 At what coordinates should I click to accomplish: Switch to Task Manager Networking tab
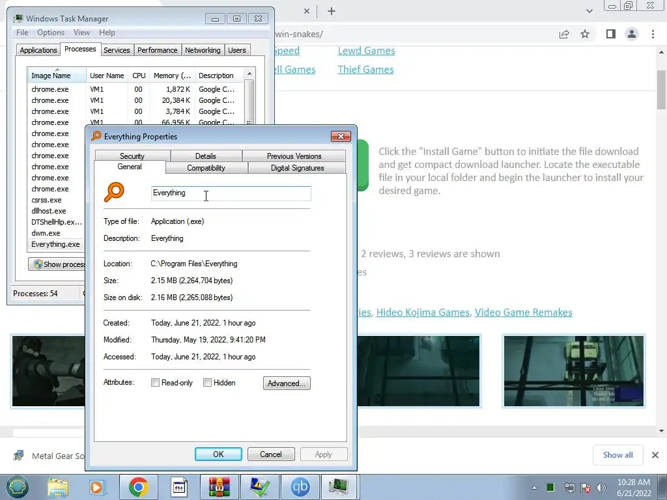(203, 50)
